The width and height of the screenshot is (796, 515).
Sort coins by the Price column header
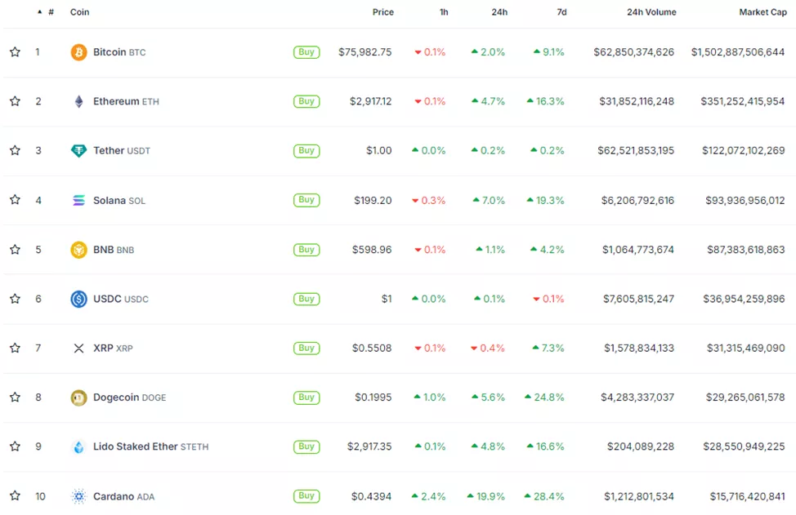(x=382, y=12)
